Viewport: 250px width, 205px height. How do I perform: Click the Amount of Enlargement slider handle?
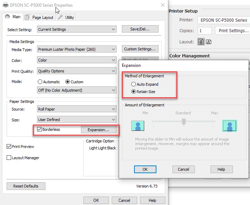point(184,122)
